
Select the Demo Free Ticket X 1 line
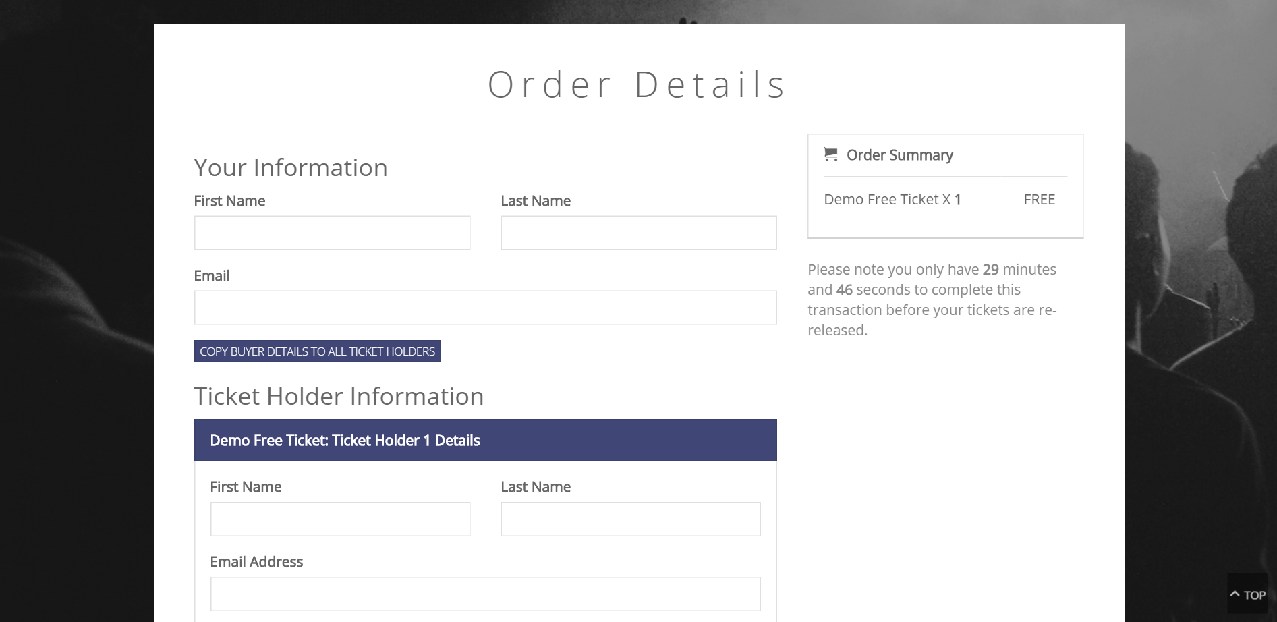(892, 200)
